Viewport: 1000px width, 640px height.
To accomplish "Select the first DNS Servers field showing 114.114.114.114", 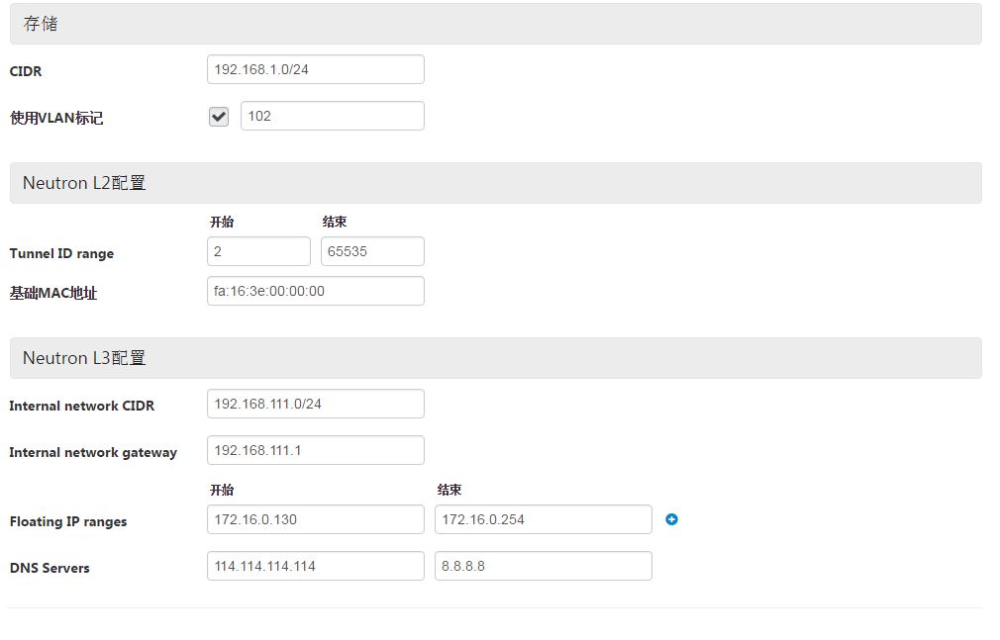I will [315, 565].
